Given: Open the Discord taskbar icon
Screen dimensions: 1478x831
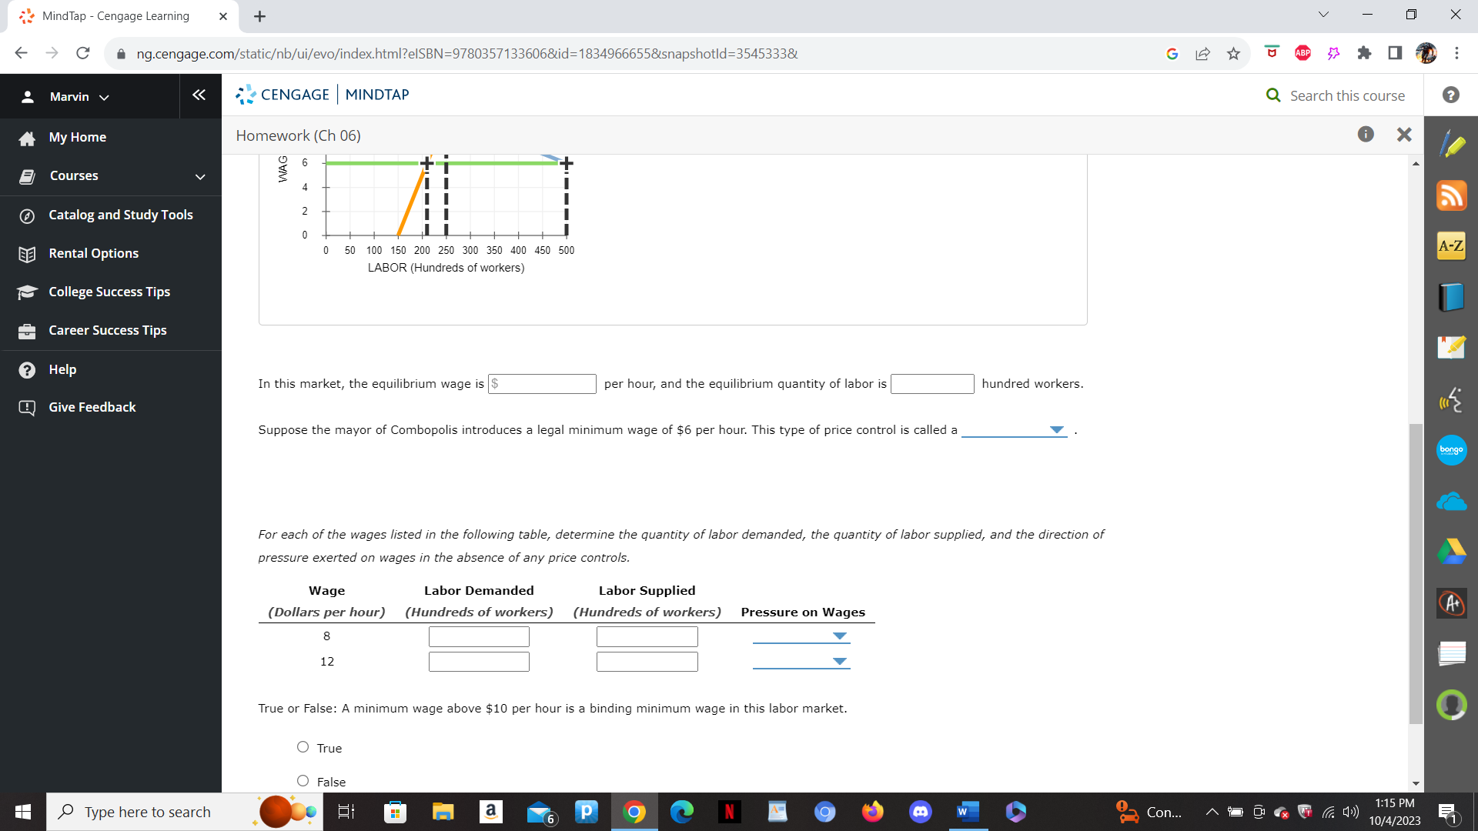Looking at the screenshot, I should click(x=921, y=812).
